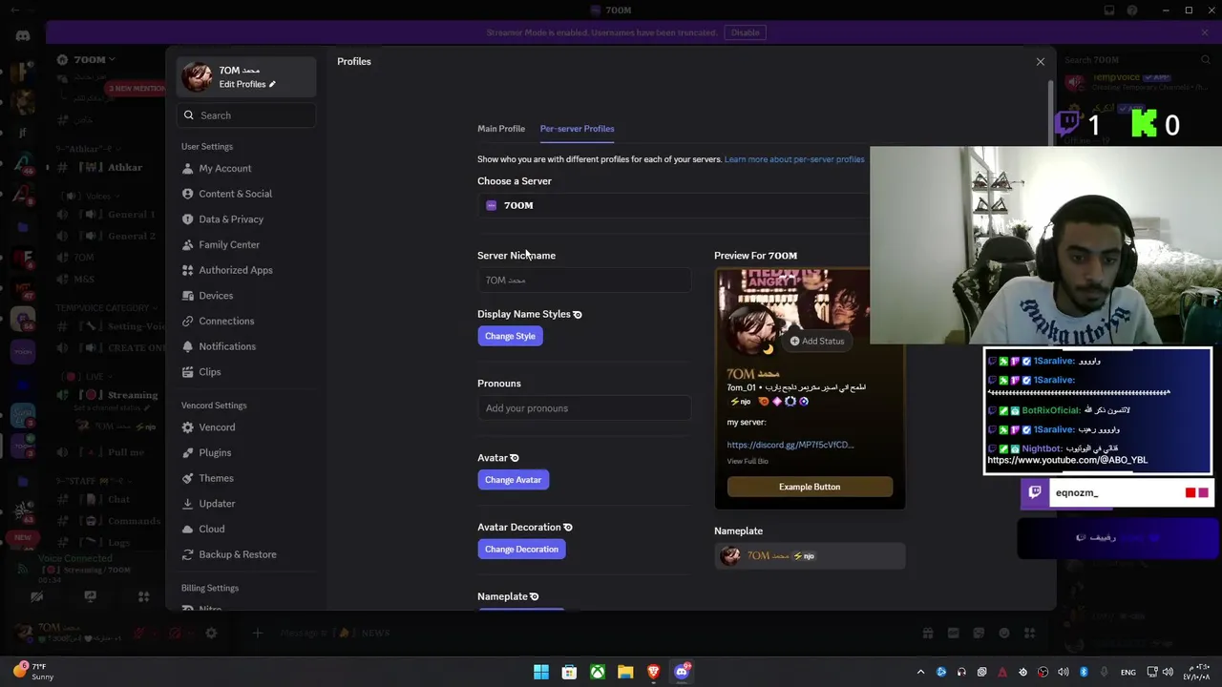The image size is (1222, 687).
Task: Click the User Settings section header
Action: [x=207, y=147]
